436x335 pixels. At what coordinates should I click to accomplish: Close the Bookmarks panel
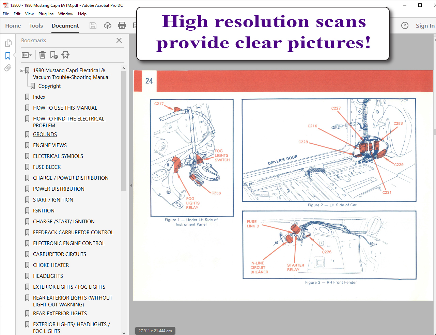(119, 40)
